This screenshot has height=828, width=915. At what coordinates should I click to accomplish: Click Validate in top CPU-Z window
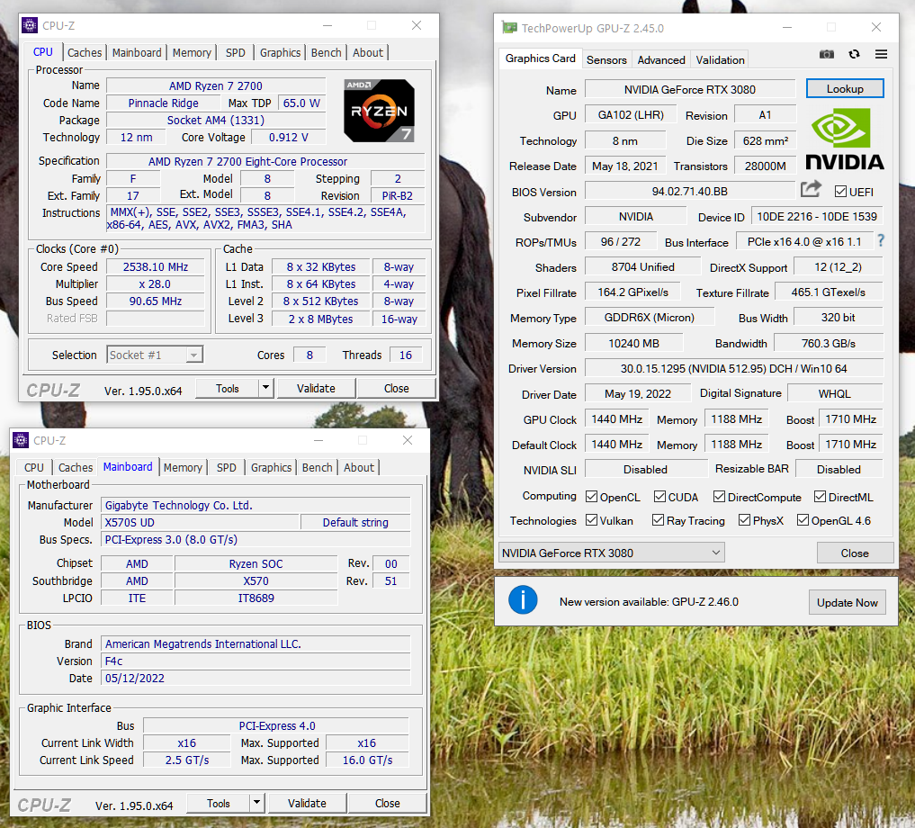pos(316,388)
